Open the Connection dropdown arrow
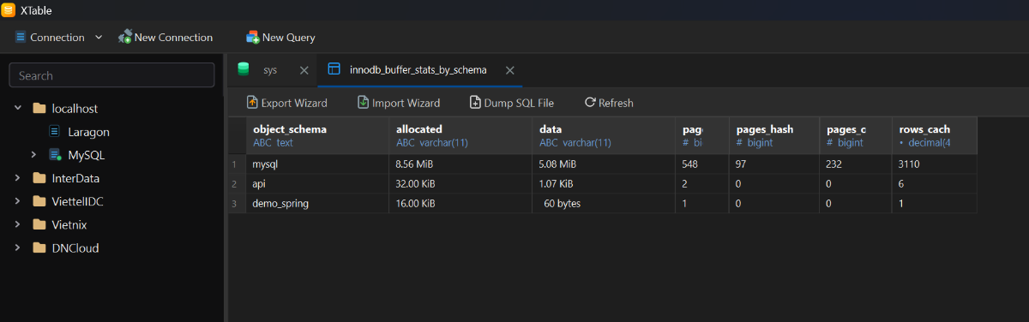 [x=99, y=38]
